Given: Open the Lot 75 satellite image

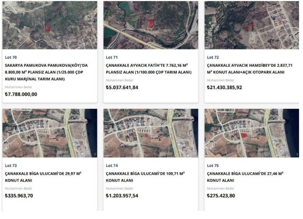Looking at the screenshot, I should (x=251, y=133).
